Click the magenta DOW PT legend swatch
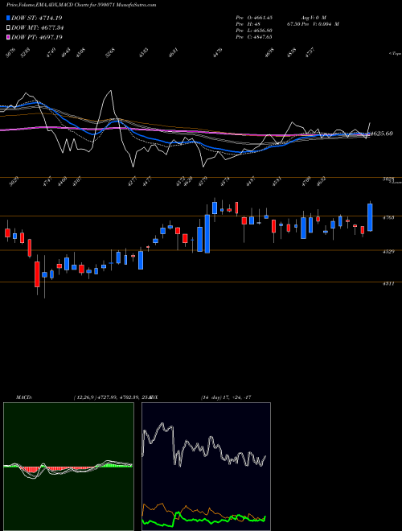The width and height of the screenshot is (402, 531). tap(9, 37)
